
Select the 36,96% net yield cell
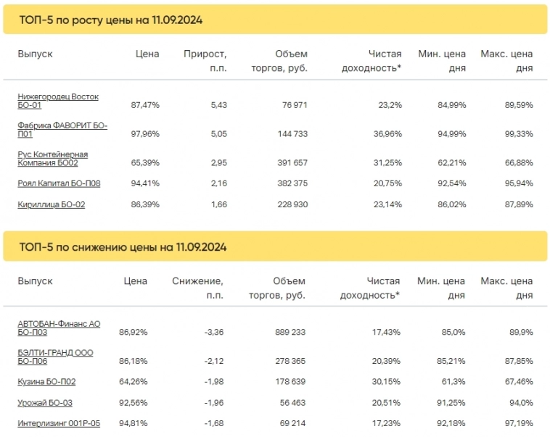[386, 134]
